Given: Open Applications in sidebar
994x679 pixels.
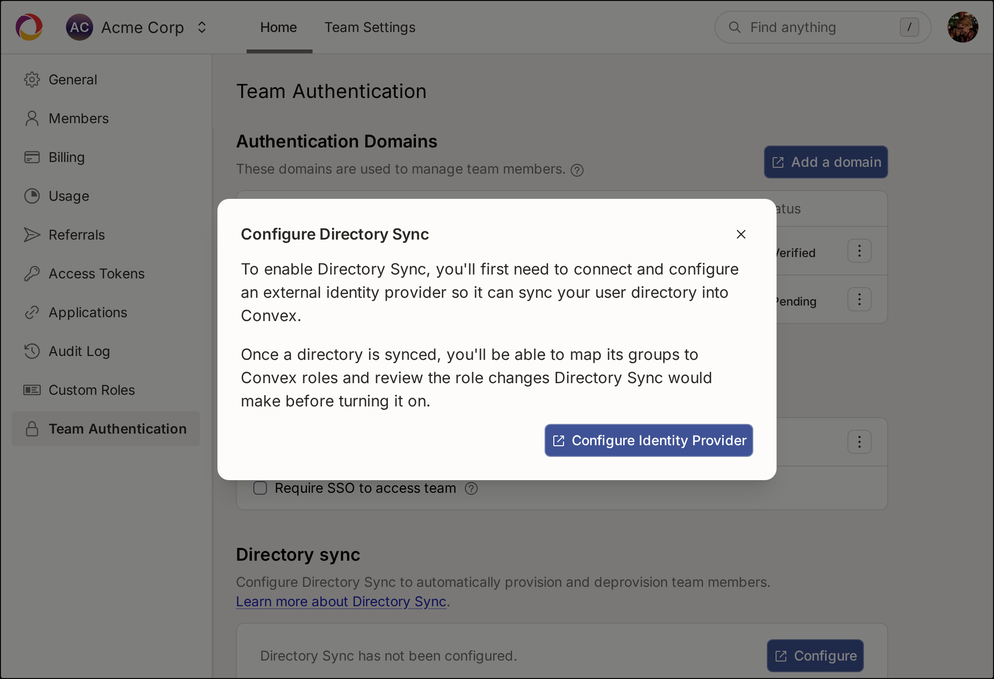Looking at the screenshot, I should [106, 312].
